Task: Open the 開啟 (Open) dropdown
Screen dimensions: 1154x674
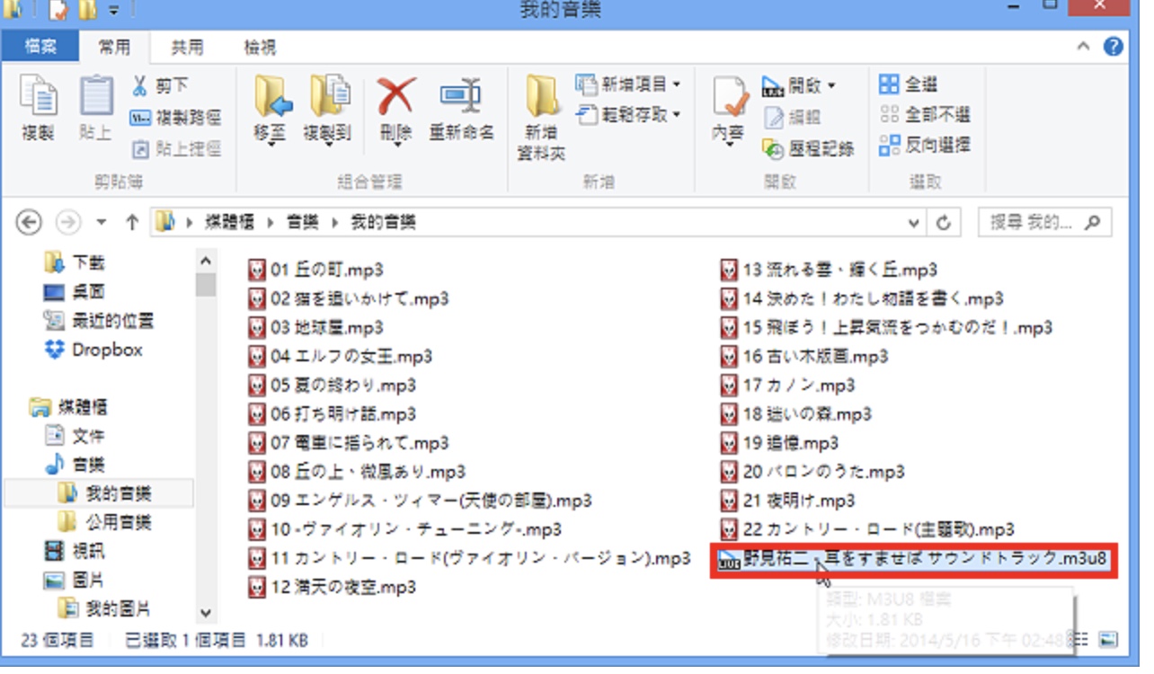Action: tap(799, 85)
